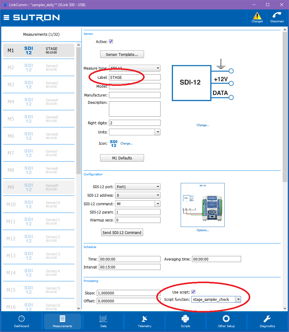The image size is (289, 332).
Task: Click the Changed warning icon
Action: point(257,17)
